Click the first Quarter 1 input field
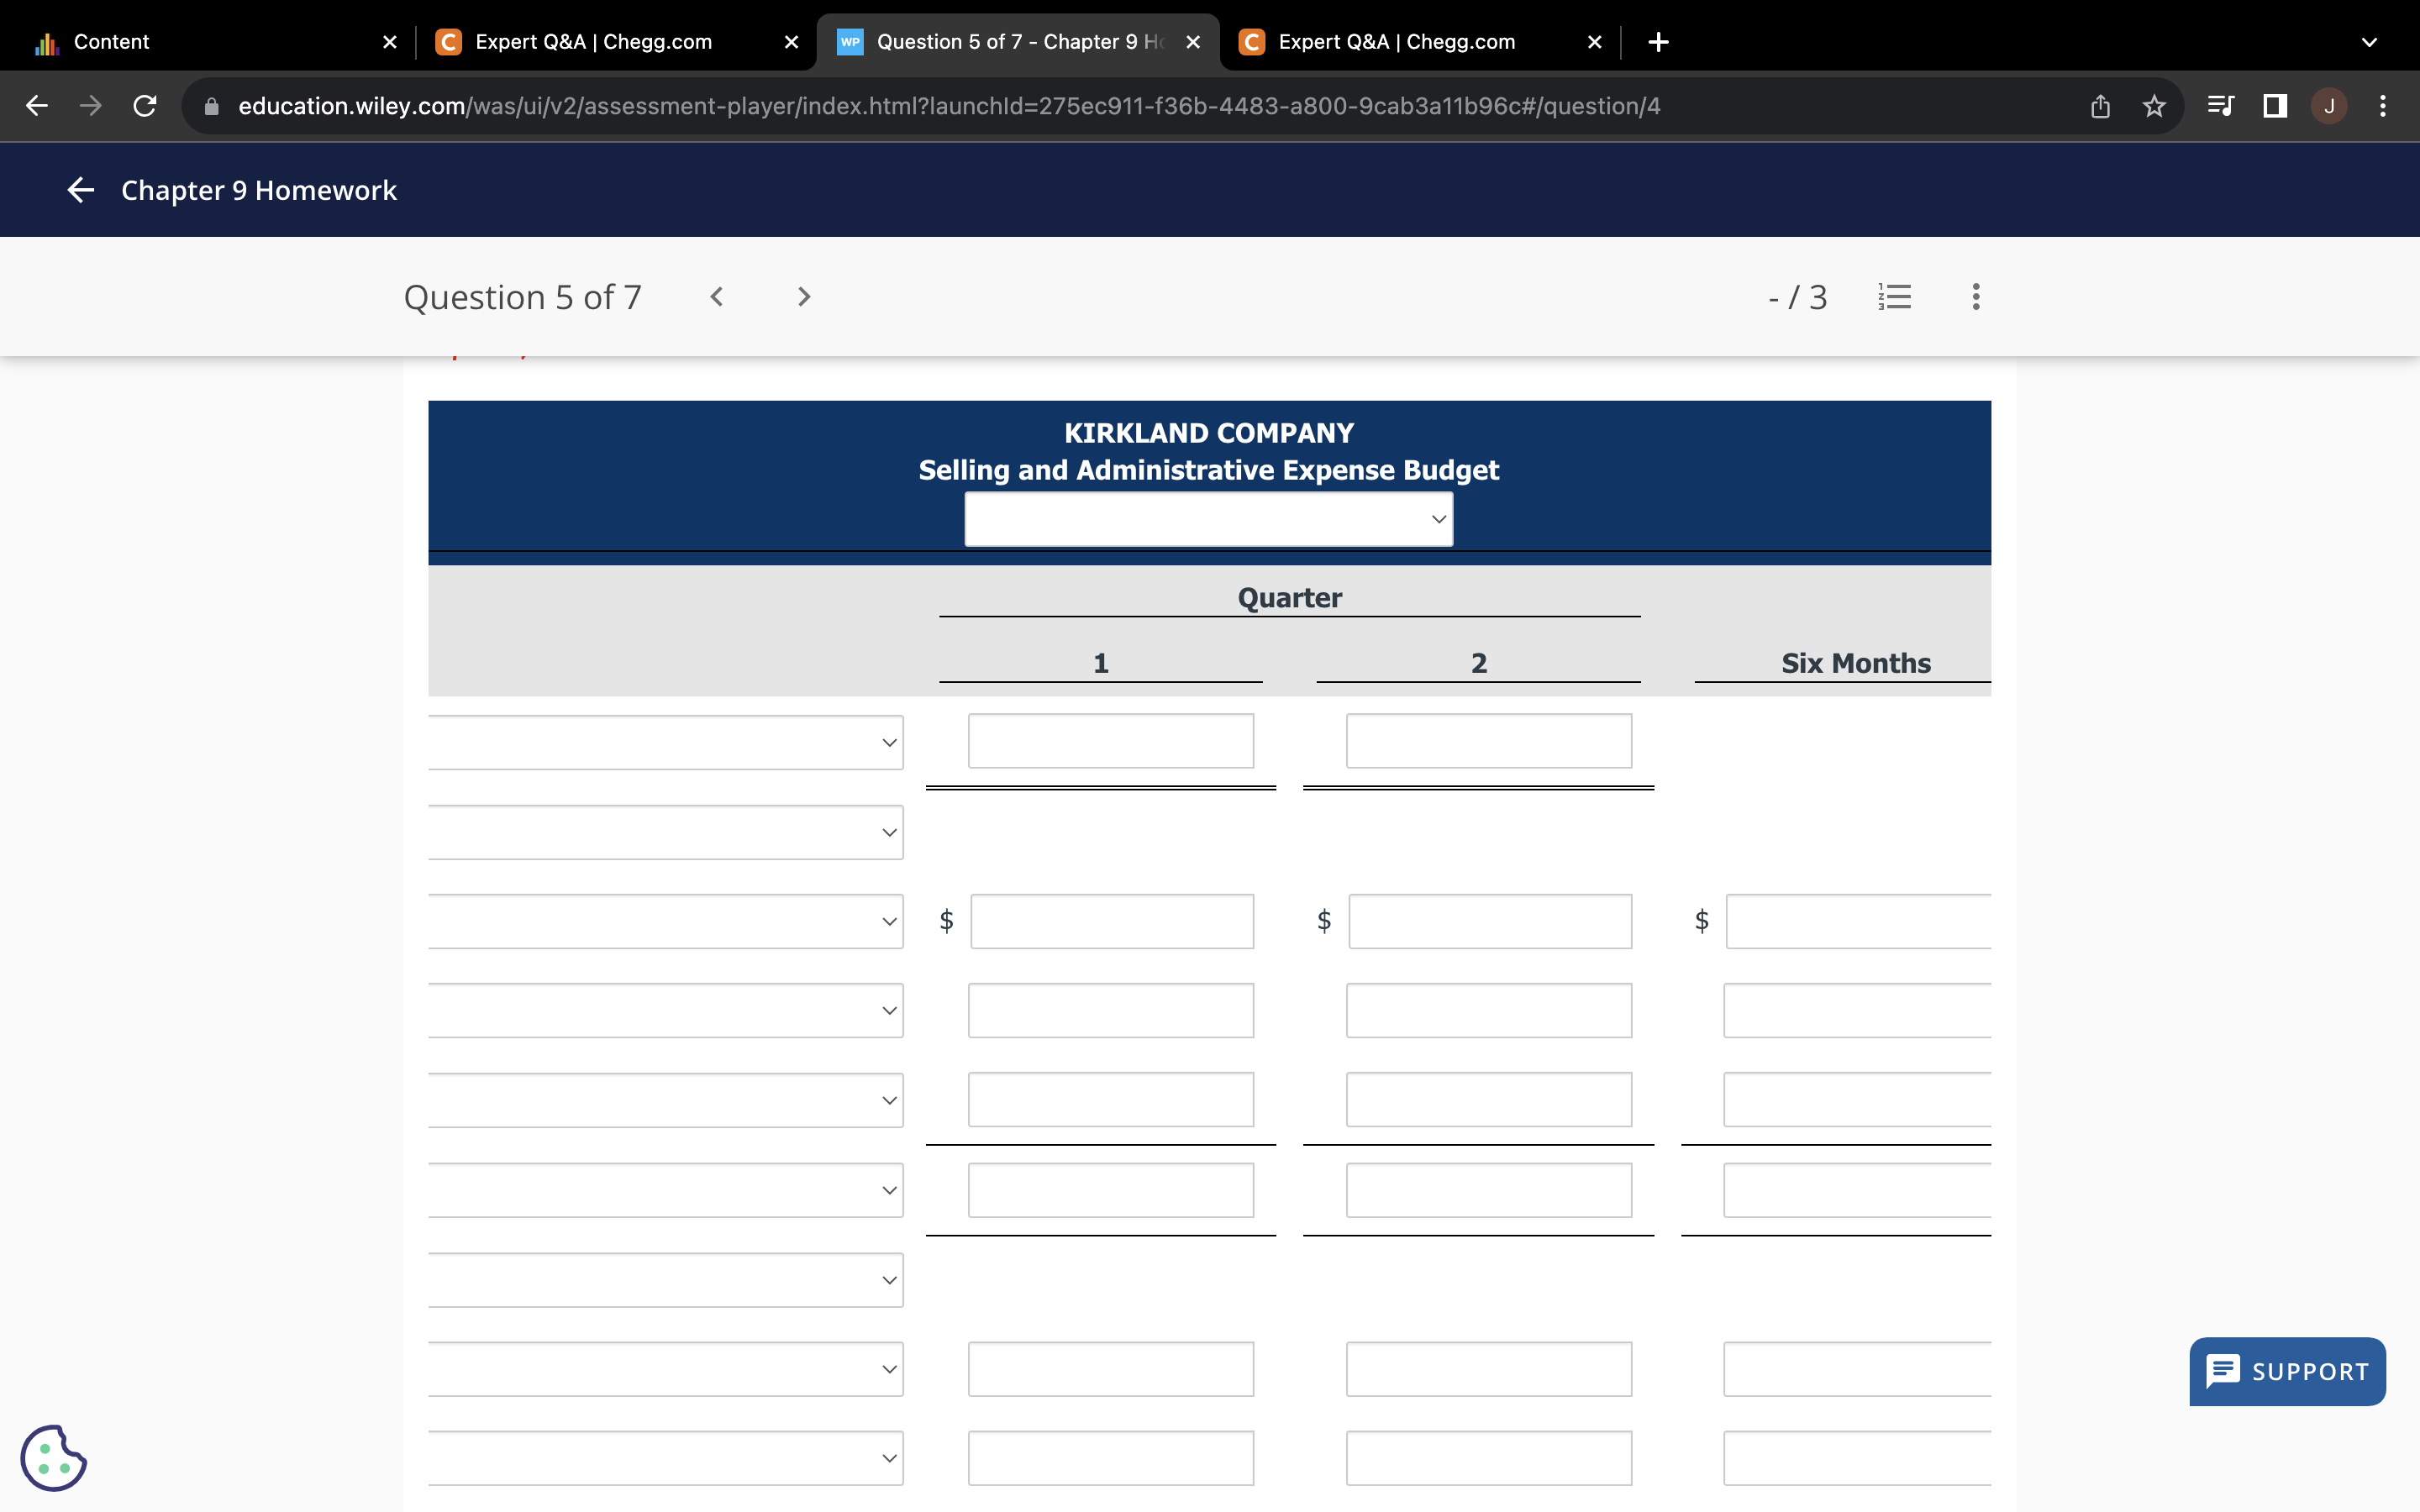Image resolution: width=2420 pixels, height=1512 pixels. [1110, 741]
